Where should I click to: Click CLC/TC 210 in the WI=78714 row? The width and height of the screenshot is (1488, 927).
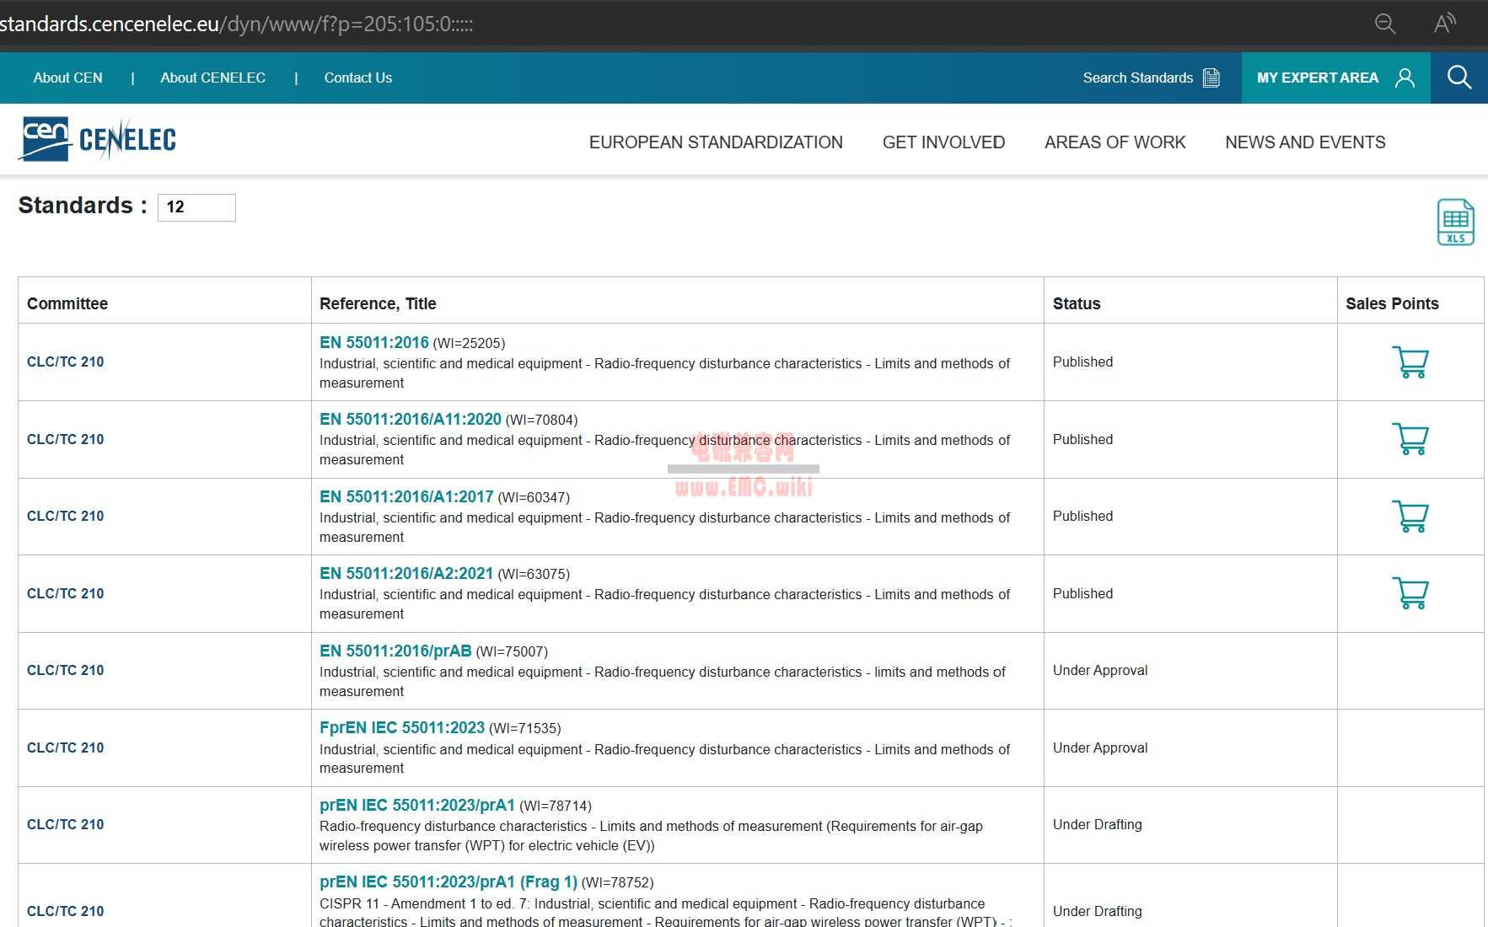pos(66,824)
